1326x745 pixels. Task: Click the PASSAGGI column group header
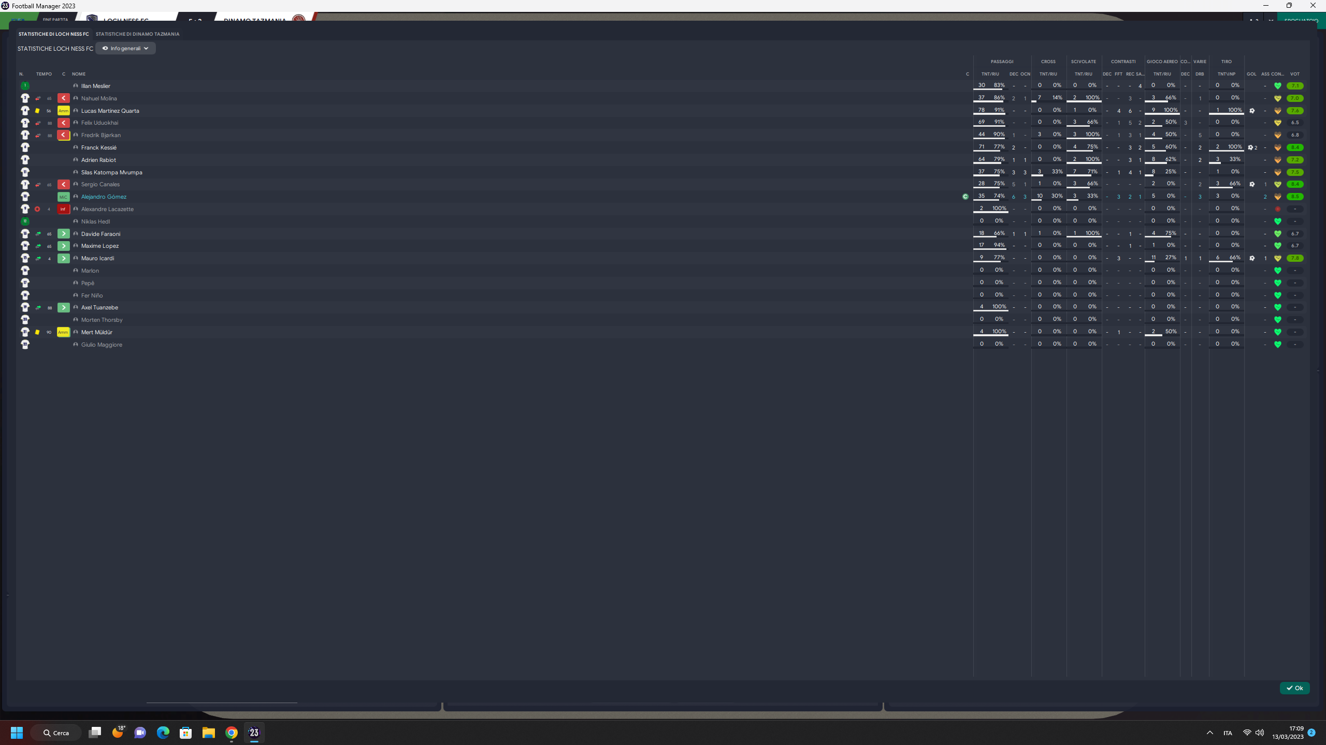click(x=1002, y=62)
